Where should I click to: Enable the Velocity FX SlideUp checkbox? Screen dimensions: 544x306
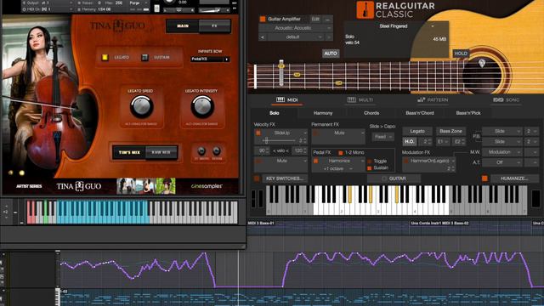point(258,133)
